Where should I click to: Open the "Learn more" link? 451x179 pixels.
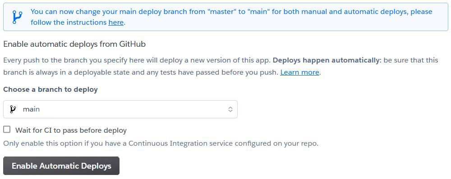tap(300, 72)
